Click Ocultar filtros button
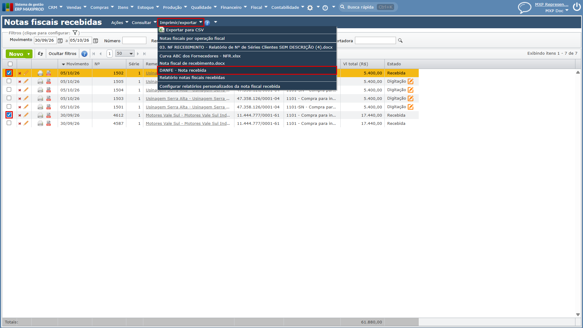Image resolution: width=583 pixels, height=328 pixels. tap(63, 54)
